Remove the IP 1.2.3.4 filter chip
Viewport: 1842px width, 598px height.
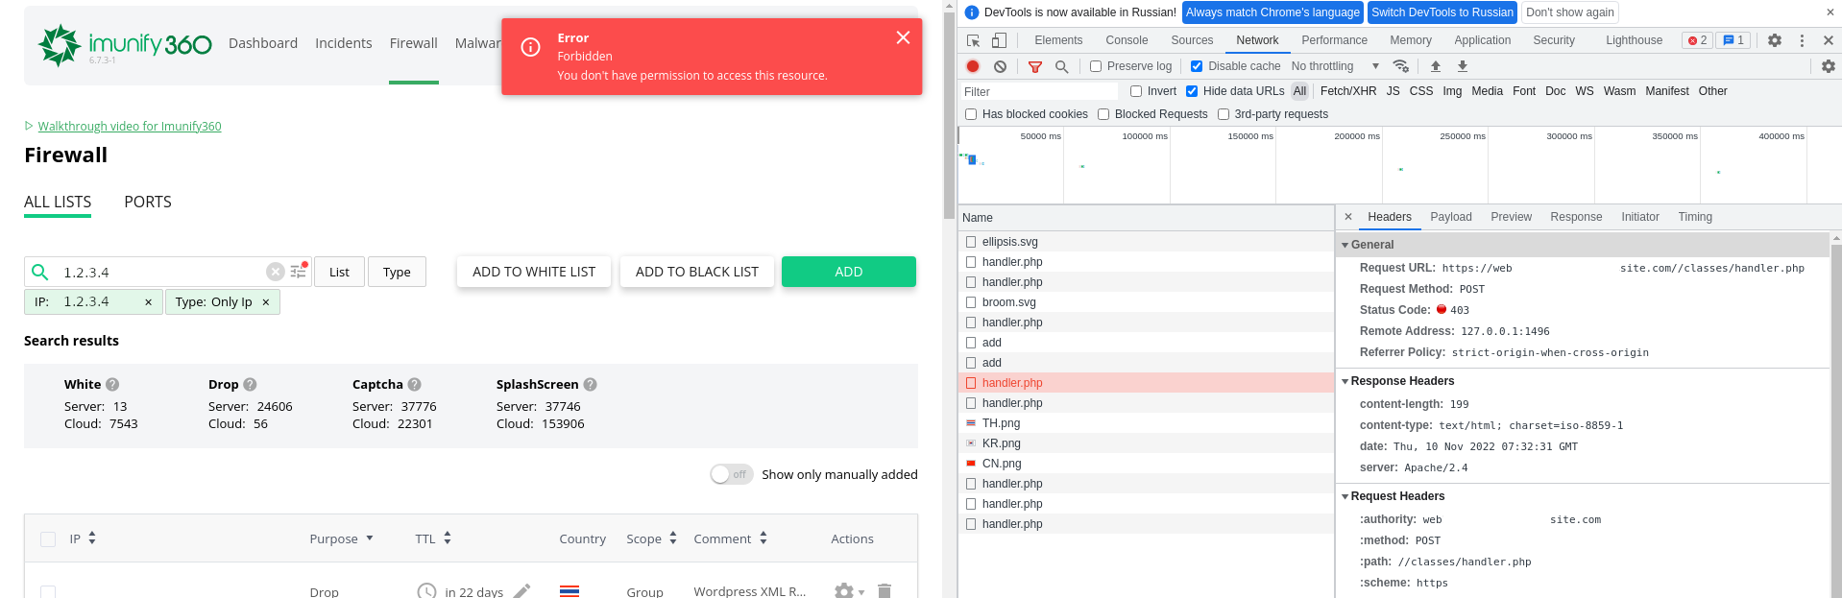148,302
